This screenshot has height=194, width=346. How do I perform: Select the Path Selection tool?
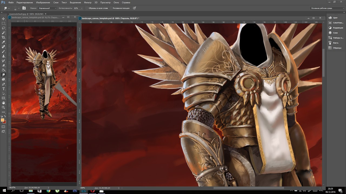(x=4, y=93)
